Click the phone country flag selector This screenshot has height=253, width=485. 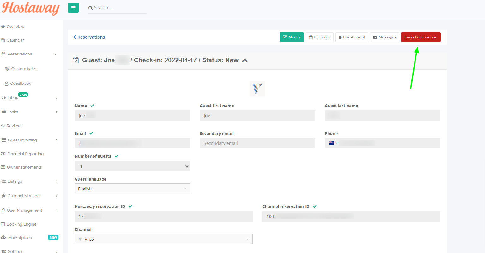pyautogui.click(x=333, y=143)
